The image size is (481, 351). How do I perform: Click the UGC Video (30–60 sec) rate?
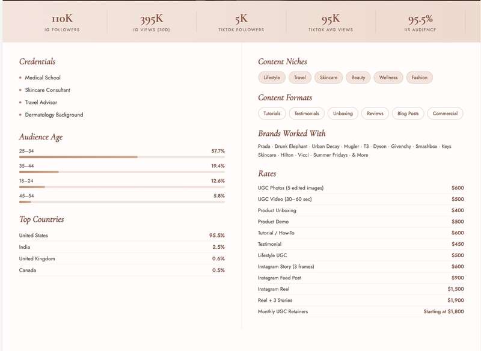pyautogui.click(x=361, y=200)
